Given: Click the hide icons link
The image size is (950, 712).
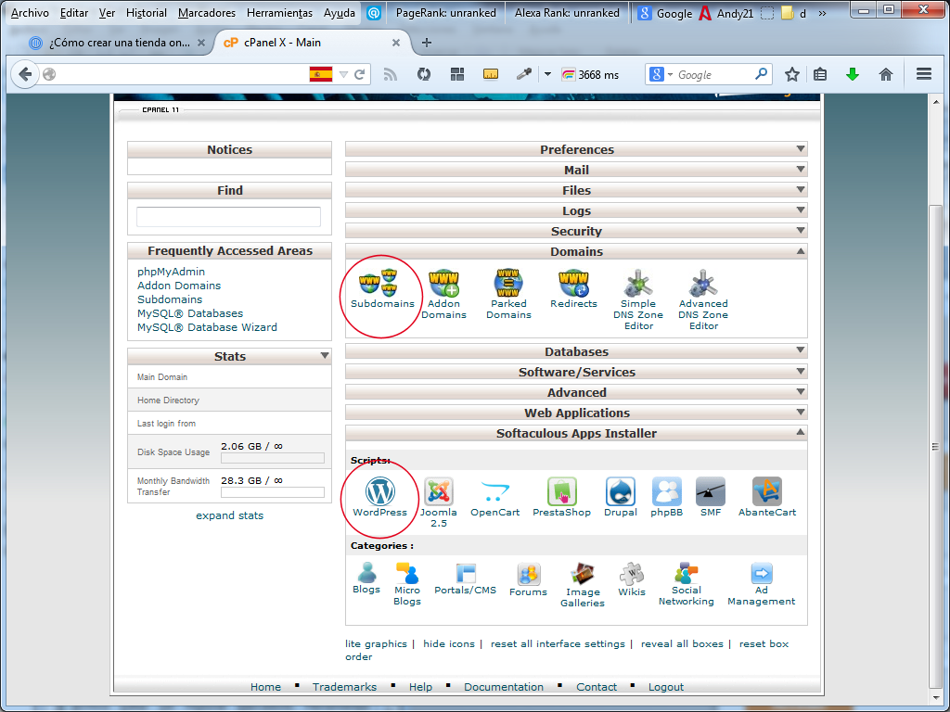Looking at the screenshot, I should point(449,644).
